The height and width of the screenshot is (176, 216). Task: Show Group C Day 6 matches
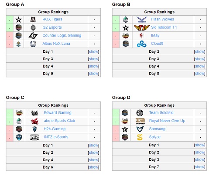93,167
